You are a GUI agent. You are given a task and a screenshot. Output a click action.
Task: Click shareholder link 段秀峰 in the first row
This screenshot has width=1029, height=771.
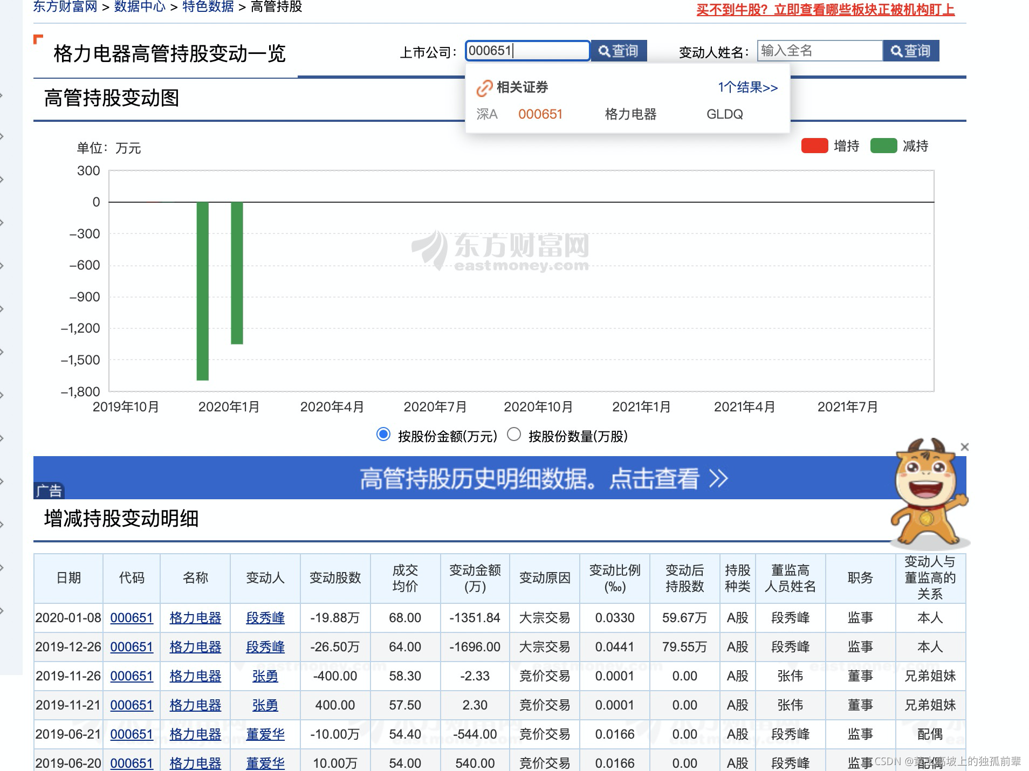[265, 618]
